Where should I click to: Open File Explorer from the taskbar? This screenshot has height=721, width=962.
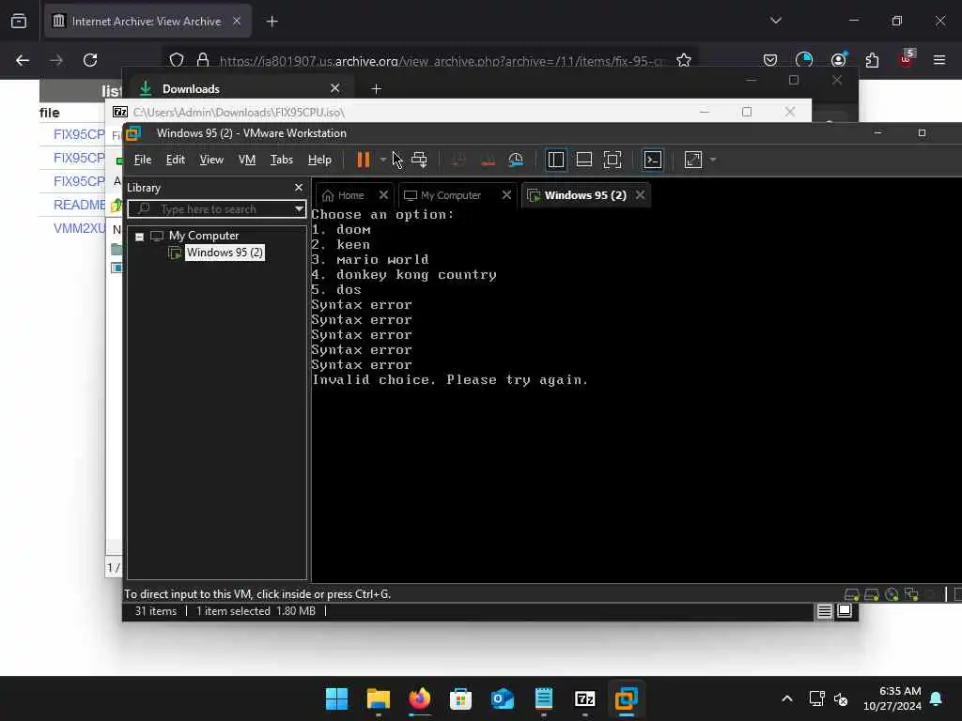point(378,698)
